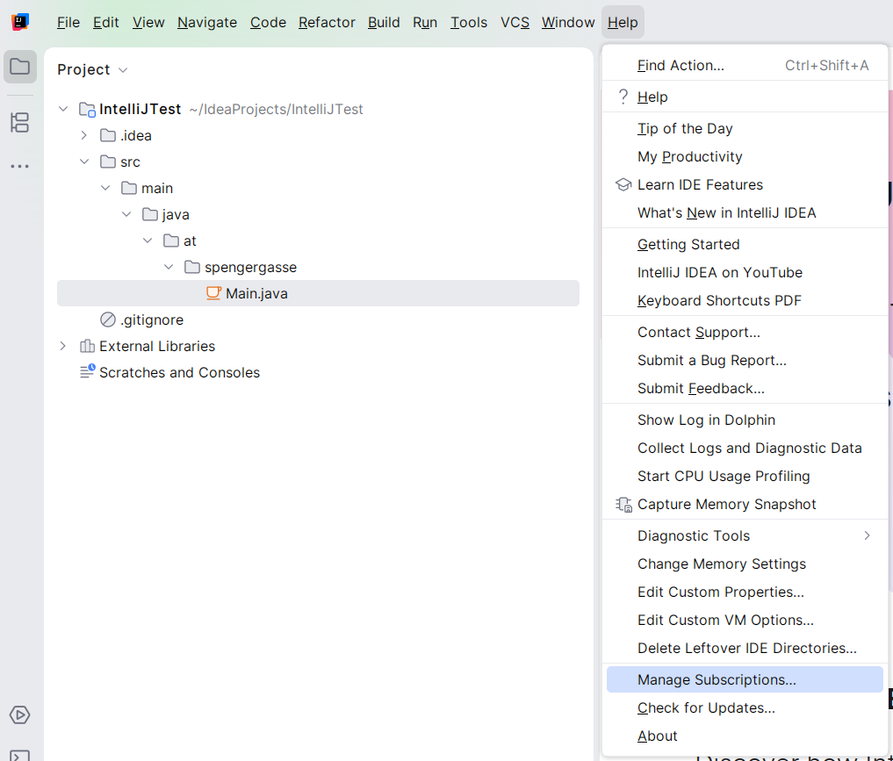This screenshot has width=893, height=761.
Task: Open the Refactor menu
Action: click(x=327, y=22)
